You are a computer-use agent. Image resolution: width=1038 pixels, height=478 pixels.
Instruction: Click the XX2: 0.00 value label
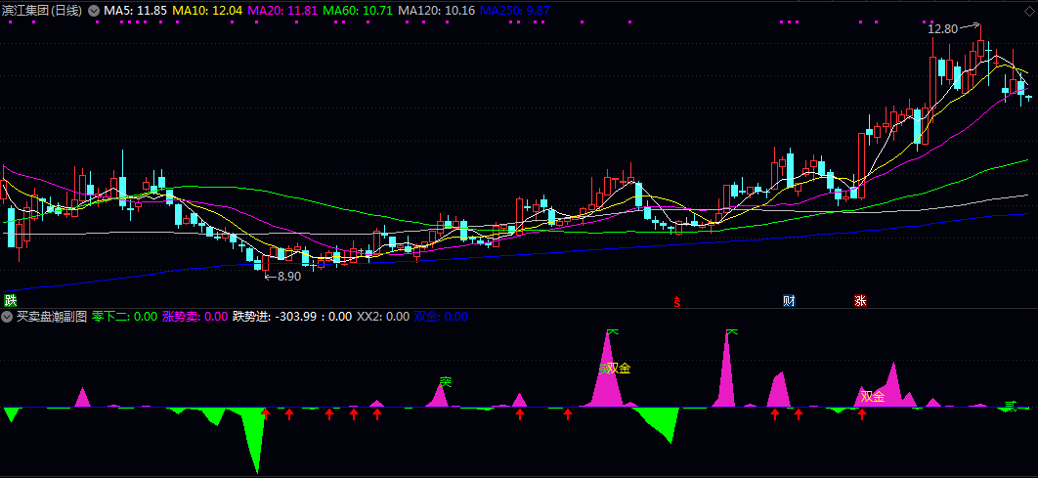coord(383,317)
